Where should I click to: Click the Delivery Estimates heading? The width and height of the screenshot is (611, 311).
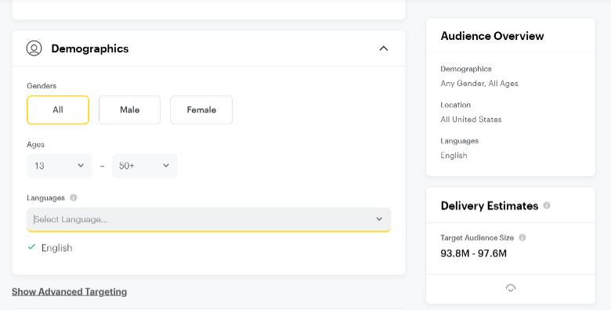pyautogui.click(x=490, y=206)
